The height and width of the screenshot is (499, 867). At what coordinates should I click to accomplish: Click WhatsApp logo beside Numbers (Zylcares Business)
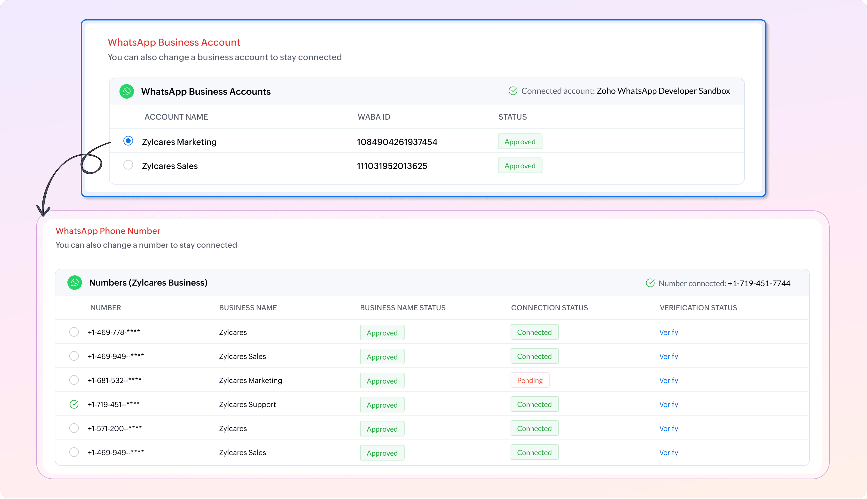pyautogui.click(x=74, y=283)
